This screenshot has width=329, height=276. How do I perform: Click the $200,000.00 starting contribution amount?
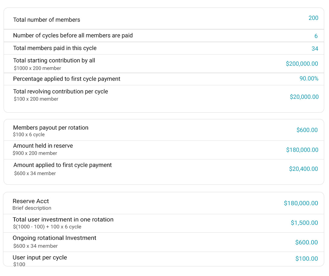pyautogui.click(x=302, y=64)
